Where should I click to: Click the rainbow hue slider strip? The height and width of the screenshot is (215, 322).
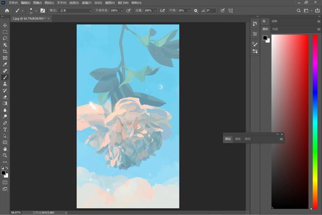(314, 121)
